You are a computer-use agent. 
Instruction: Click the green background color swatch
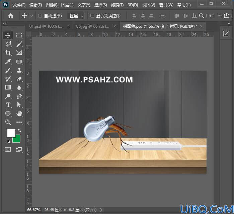(18, 140)
